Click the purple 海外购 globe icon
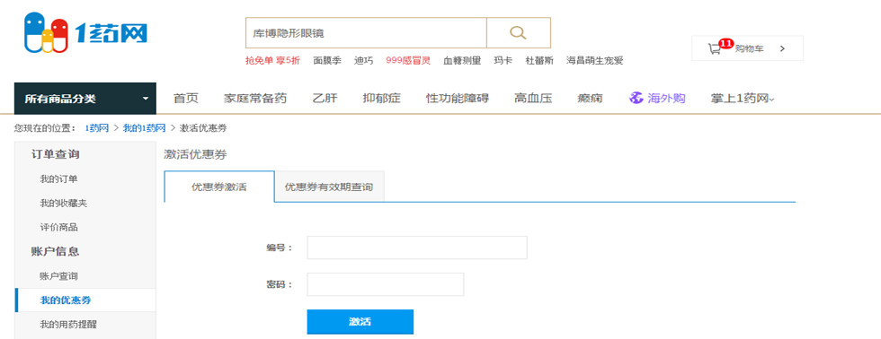 (636, 98)
